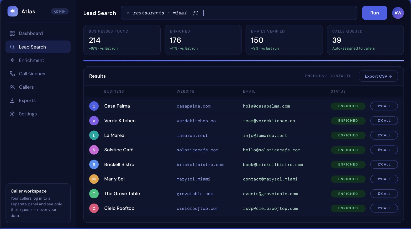Click the info@lamarea.rest email
411x229 pixels.
point(265,136)
